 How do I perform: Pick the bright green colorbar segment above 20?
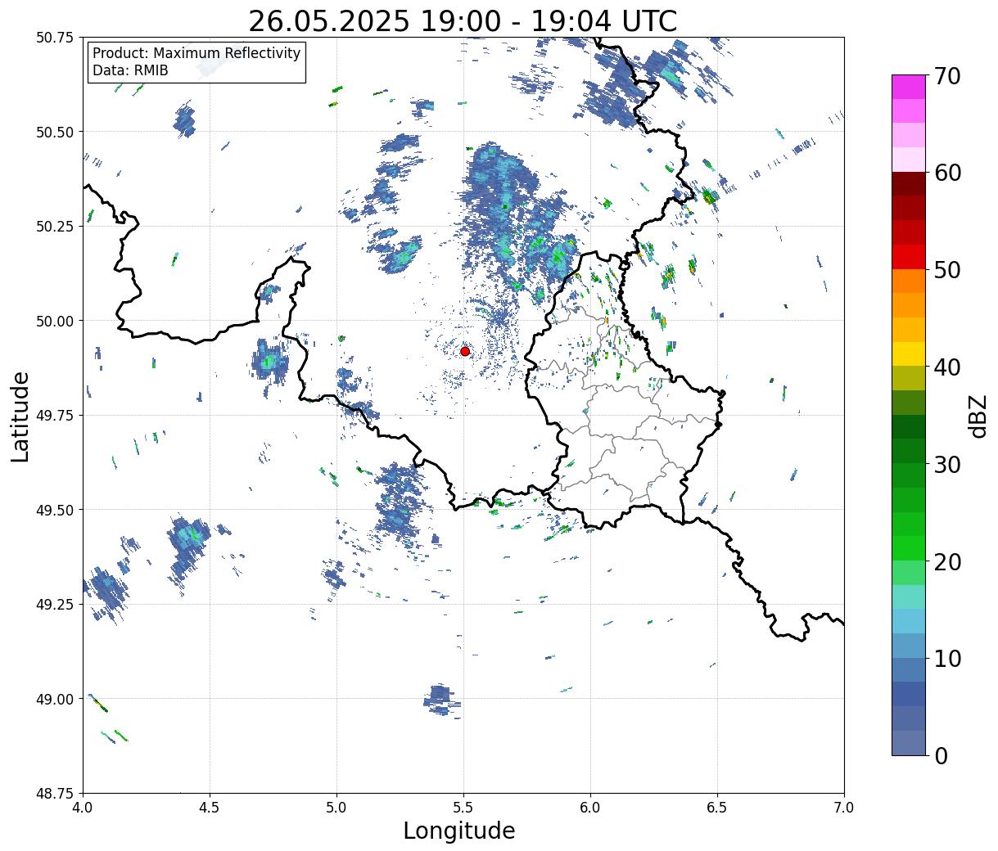click(x=909, y=548)
